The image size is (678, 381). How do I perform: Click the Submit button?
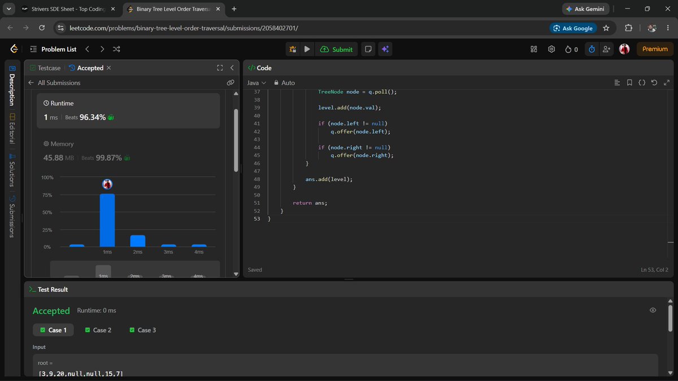click(x=336, y=49)
